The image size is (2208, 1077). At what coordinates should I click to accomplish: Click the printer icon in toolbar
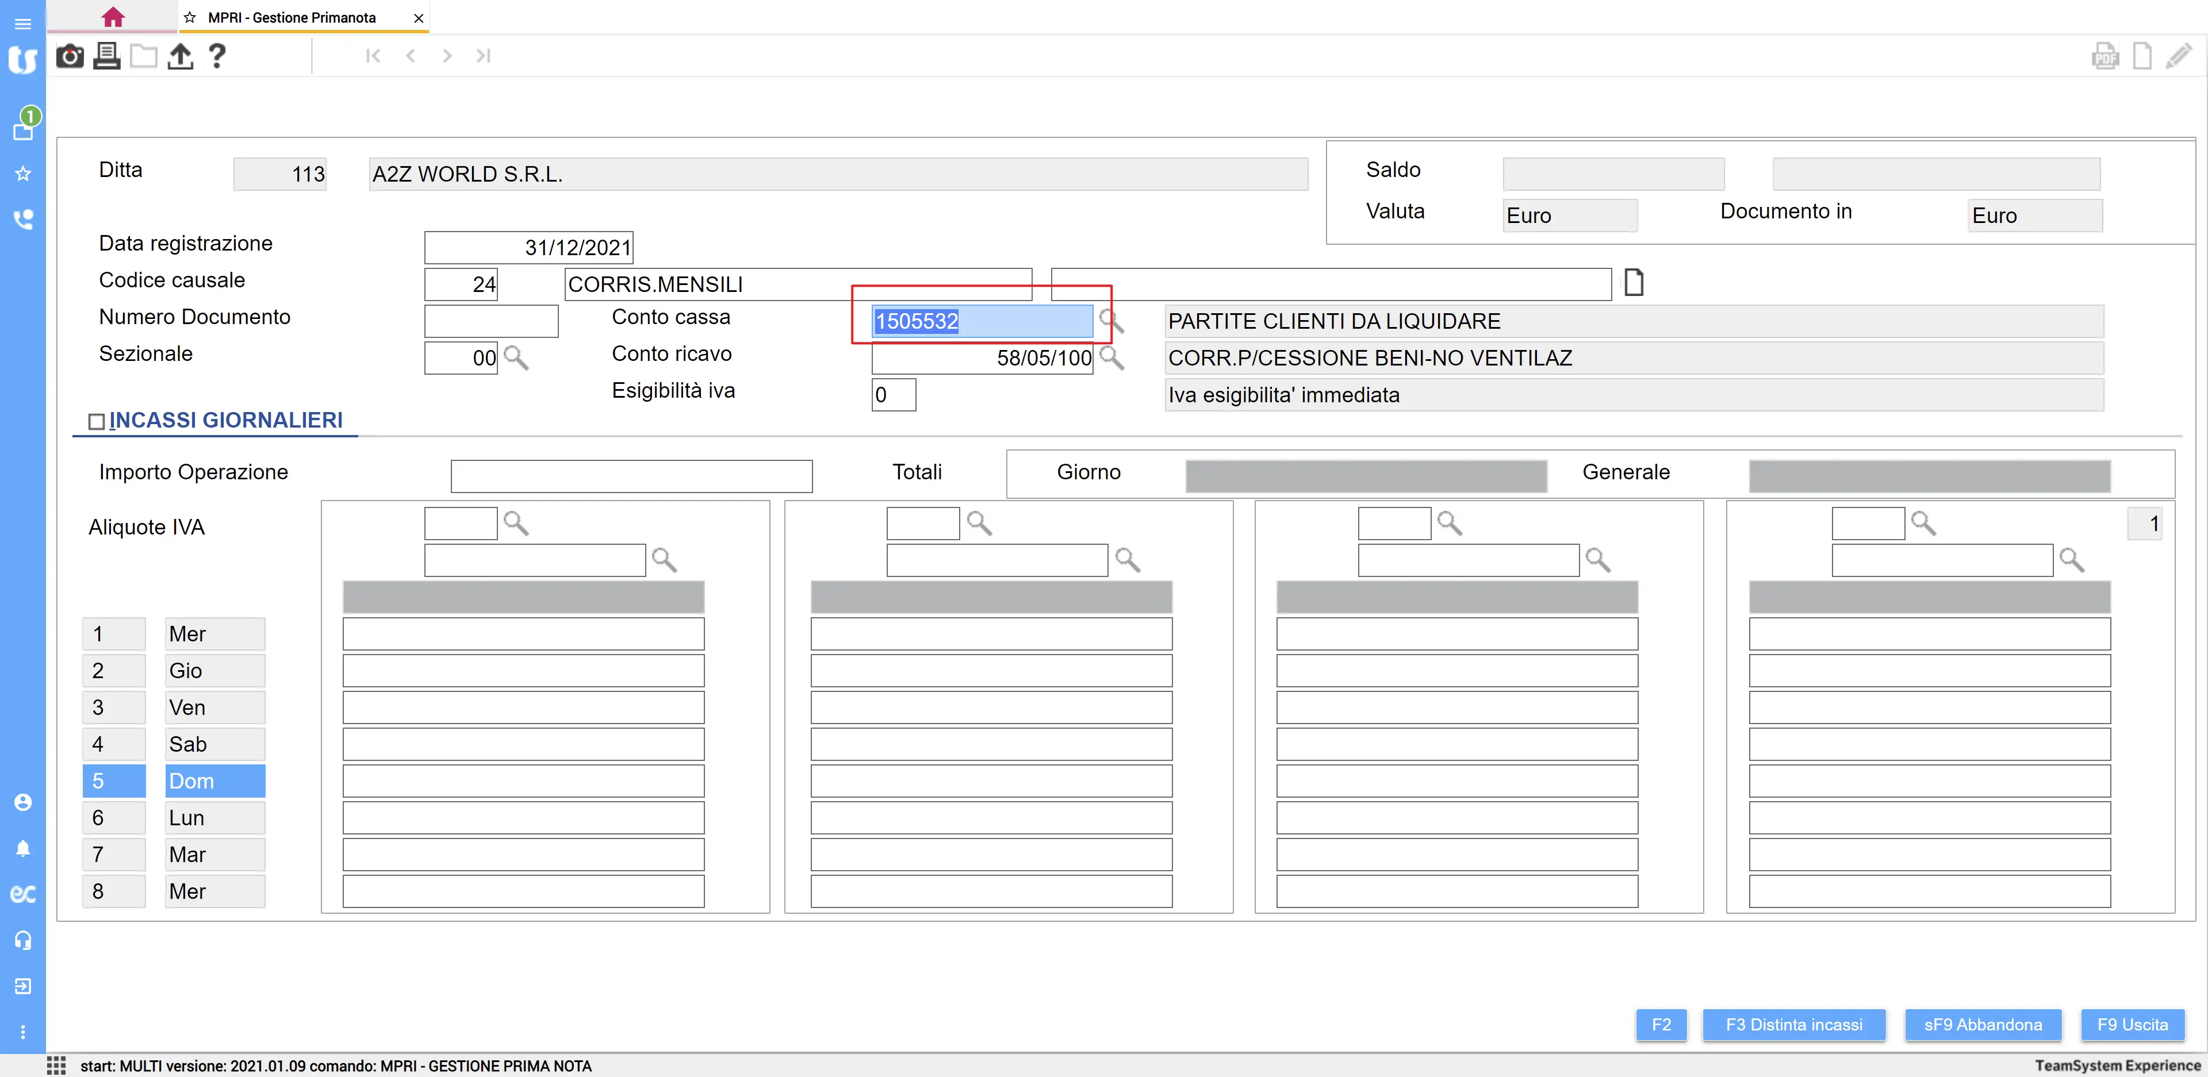coord(106,56)
